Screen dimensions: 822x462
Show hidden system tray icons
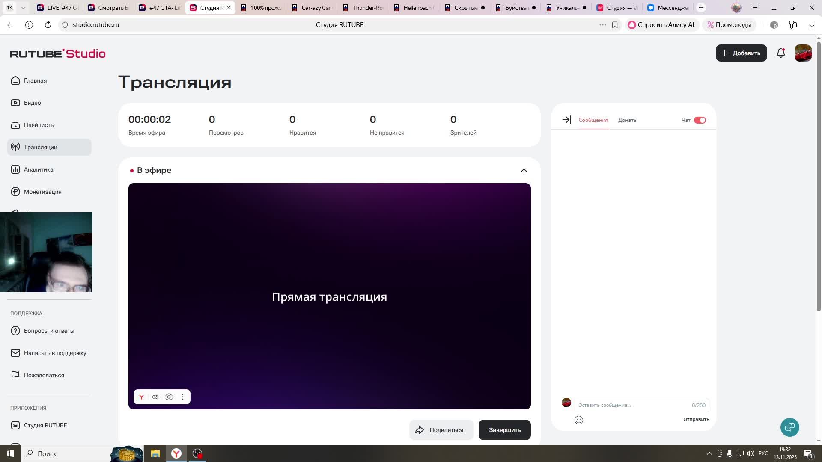coord(709,453)
